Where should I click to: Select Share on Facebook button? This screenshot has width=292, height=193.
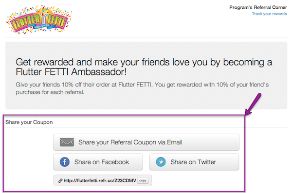click(x=98, y=162)
